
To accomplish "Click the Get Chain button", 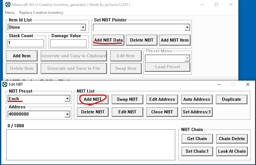I will click(197, 139).
